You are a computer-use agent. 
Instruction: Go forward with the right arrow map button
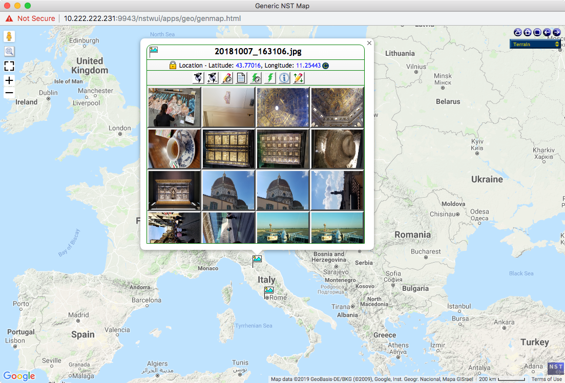pyautogui.click(x=556, y=32)
